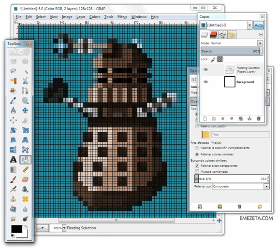Choose Relleno con patrón option
The image size is (278, 249).
point(197,126)
